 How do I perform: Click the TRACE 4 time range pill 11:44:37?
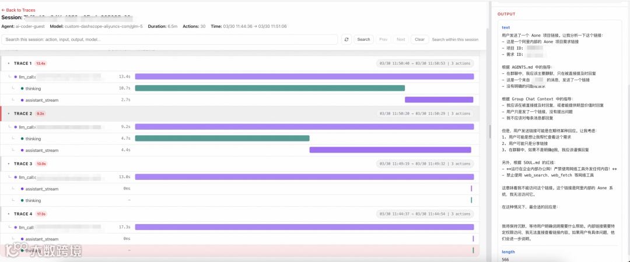pyautogui.click(x=425, y=214)
